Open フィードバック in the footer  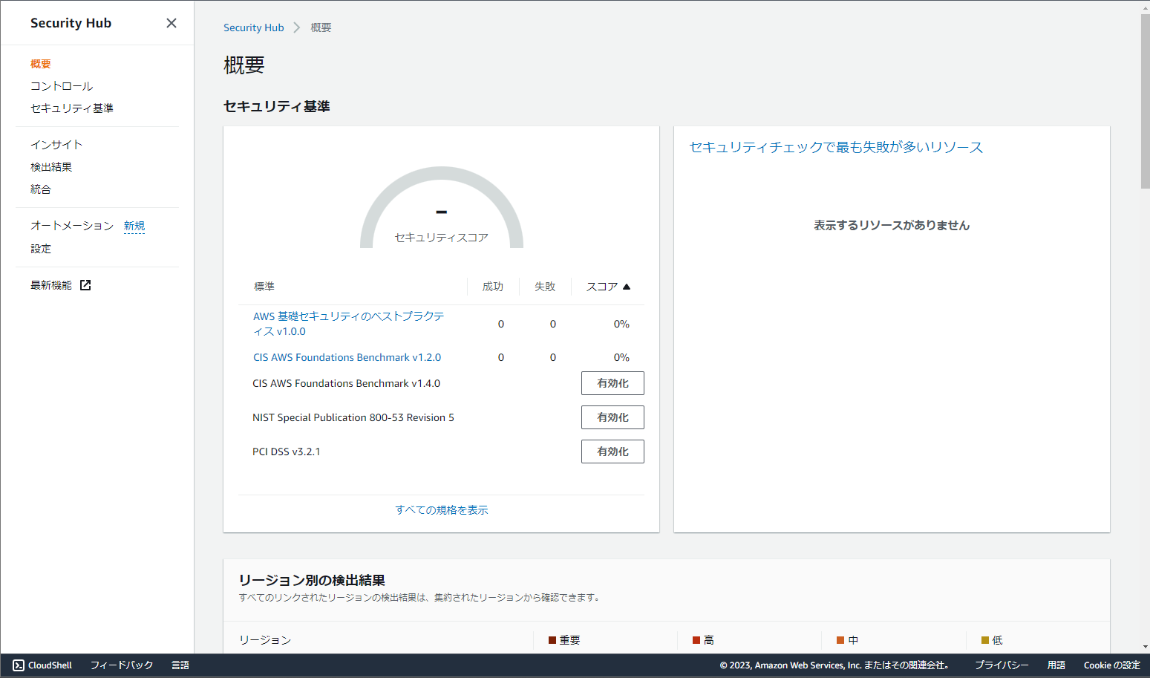[122, 665]
